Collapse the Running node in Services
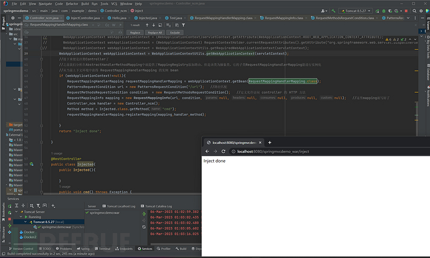This screenshot has height=258, width=430. click(21, 217)
